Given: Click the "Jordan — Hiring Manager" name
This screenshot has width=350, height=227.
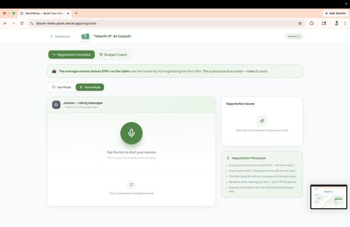Looking at the screenshot, I should point(83,103).
